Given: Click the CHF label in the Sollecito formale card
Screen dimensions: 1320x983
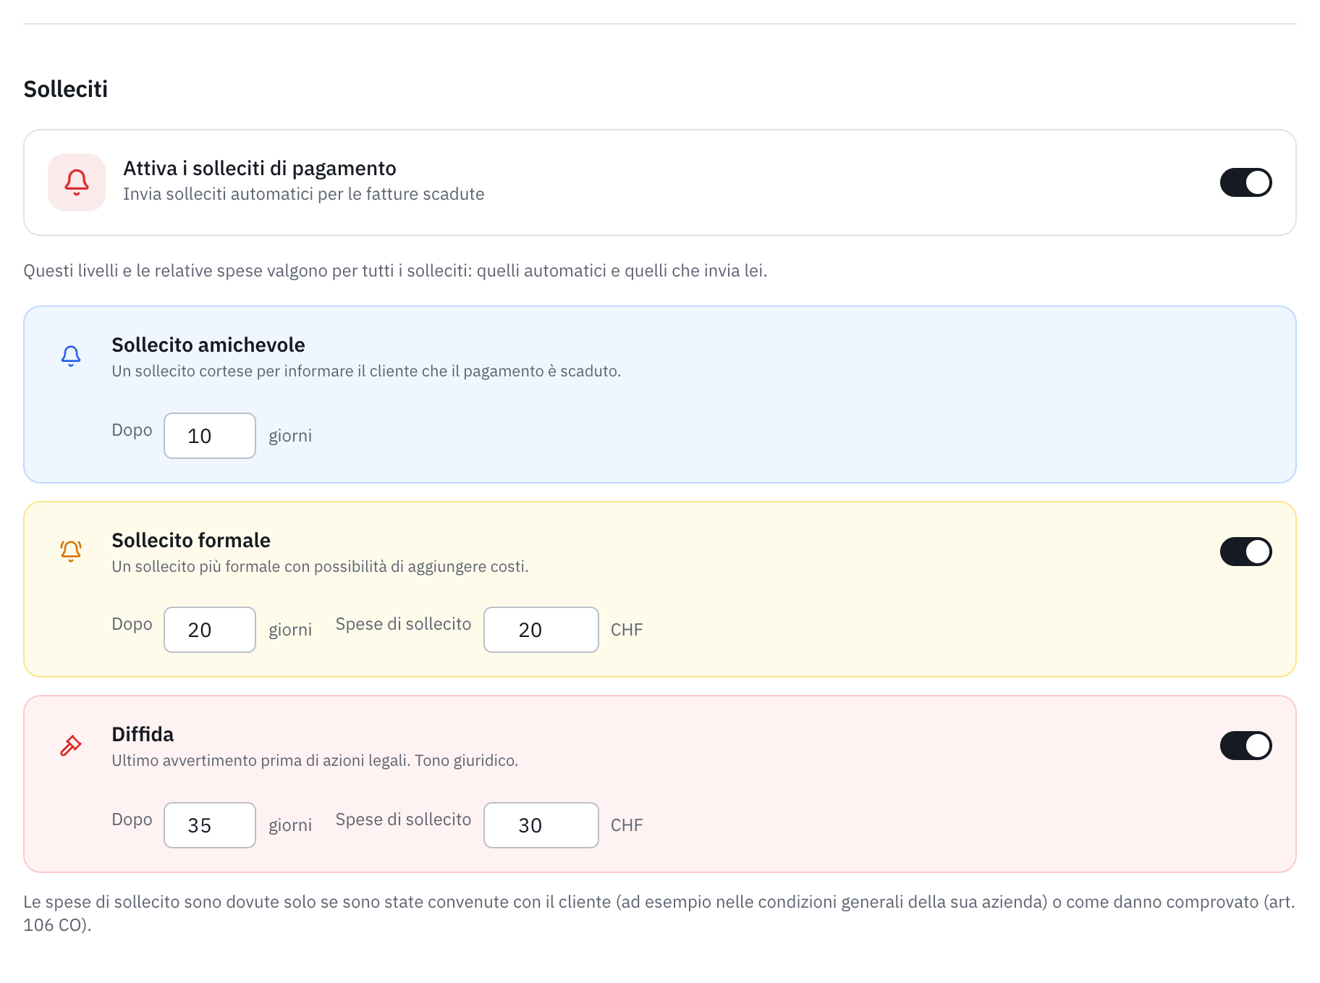Looking at the screenshot, I should tap(627, 630).
